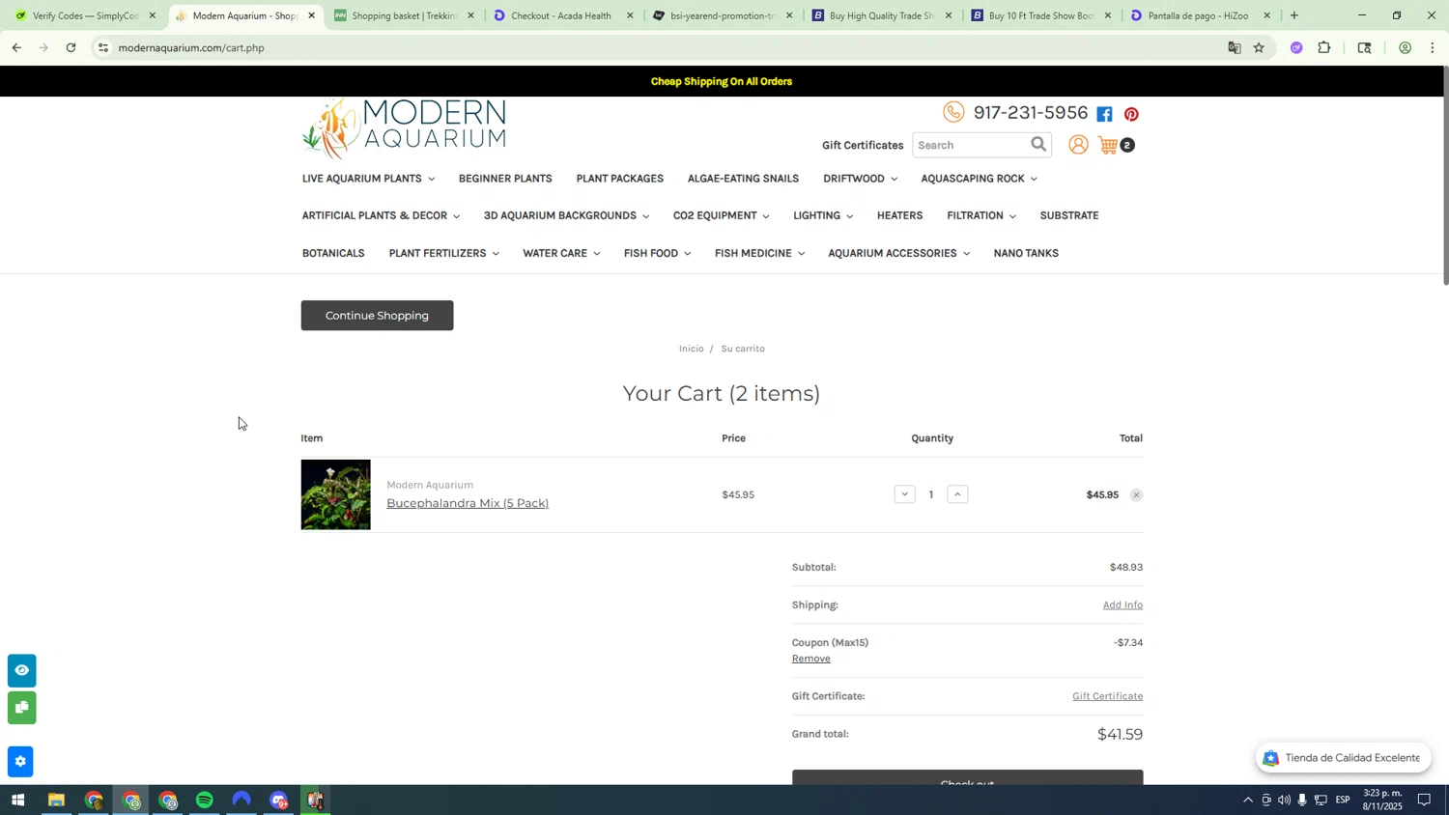Expand 3D Aquarium Backgrounds menu

(566, 215)
